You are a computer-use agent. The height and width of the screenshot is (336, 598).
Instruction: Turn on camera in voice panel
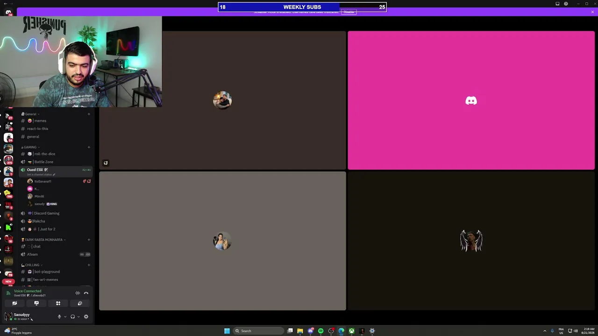(x=14, y=303)
